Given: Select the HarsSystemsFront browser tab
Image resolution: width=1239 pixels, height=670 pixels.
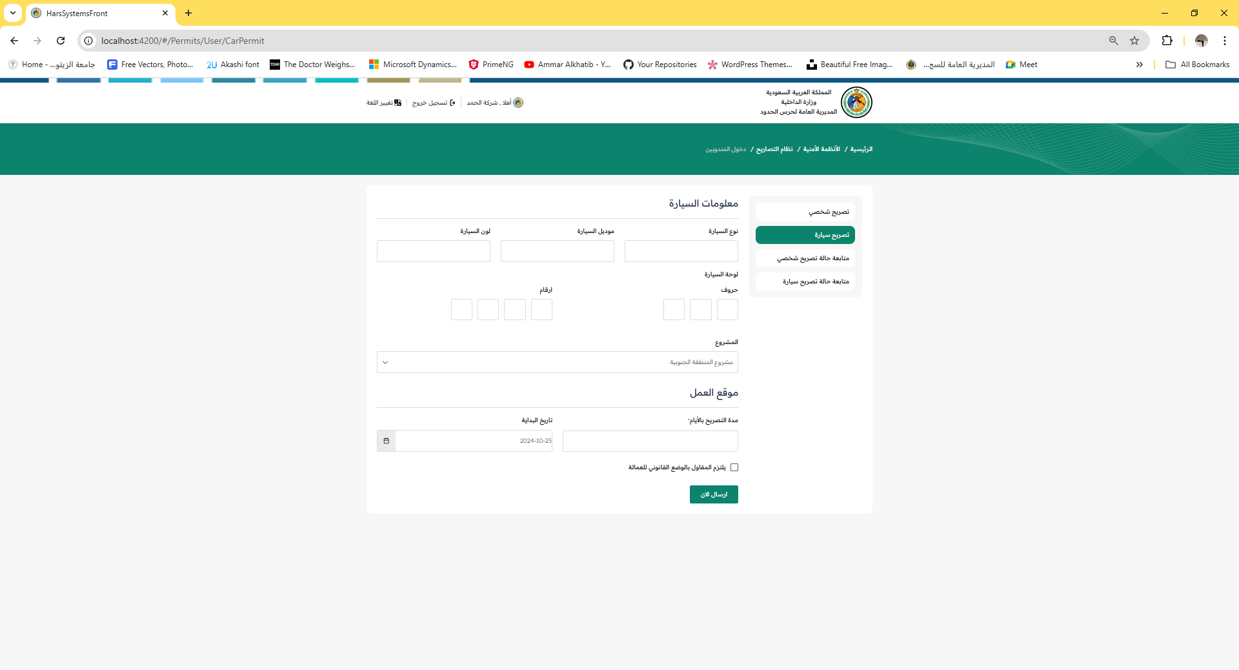Looking at the screenshot, I should click(x=101, y=13).
